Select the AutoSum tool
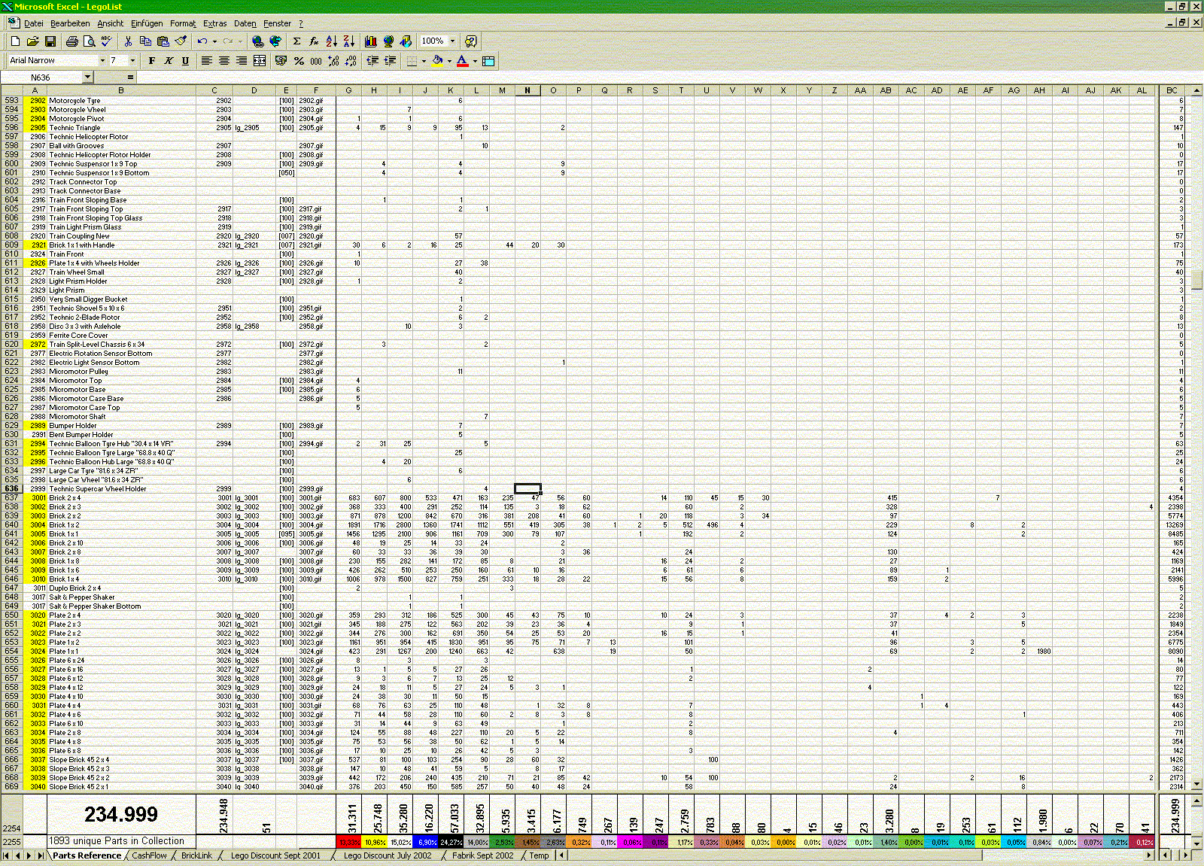Screen dimensions: 1204x866 (296, 41)
